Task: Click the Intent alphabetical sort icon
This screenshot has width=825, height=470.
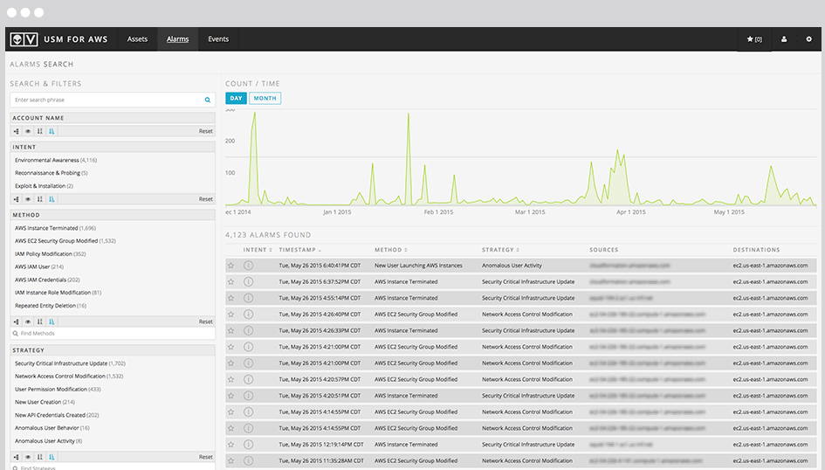Action: tap(39, 199)
